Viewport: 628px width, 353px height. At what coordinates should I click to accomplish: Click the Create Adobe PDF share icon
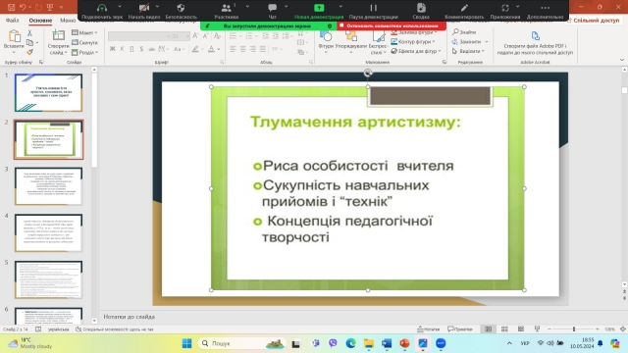(x=535, y=36)
